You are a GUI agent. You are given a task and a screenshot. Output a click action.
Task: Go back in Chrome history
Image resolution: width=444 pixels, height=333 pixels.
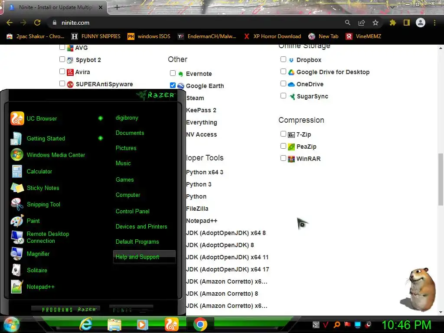tap(10, 23)
